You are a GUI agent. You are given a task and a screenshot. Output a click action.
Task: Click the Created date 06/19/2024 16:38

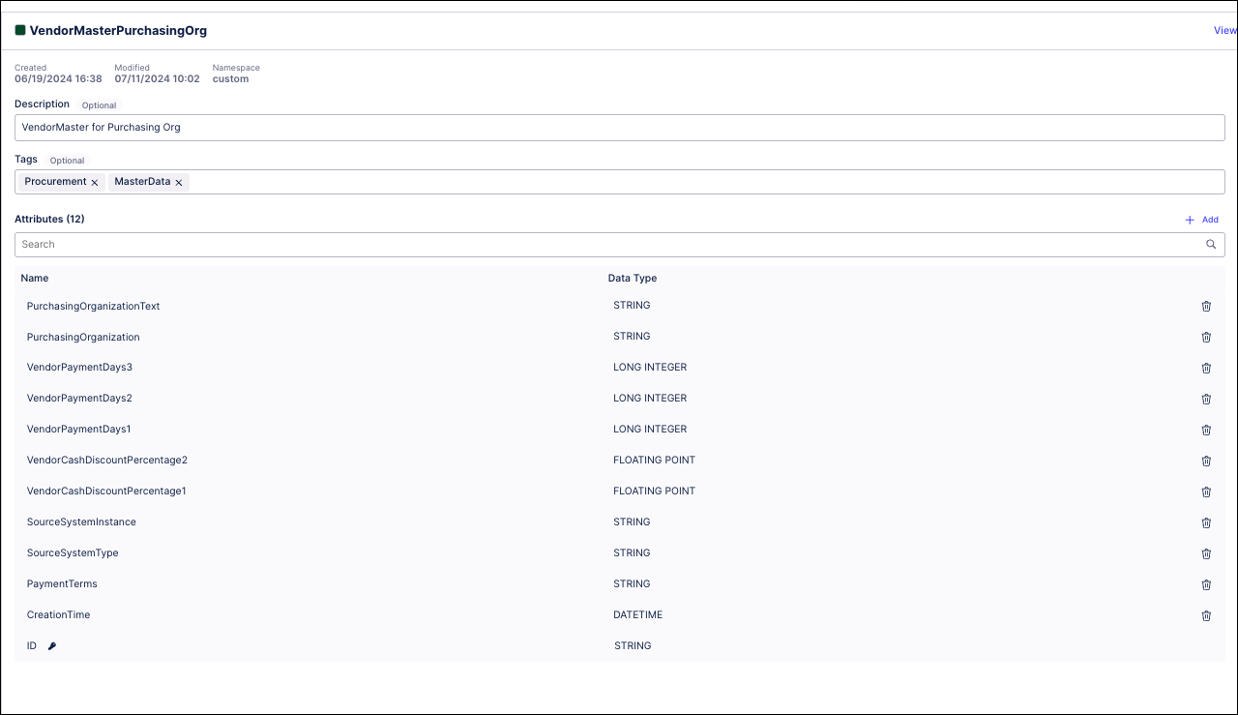[58, 79]
